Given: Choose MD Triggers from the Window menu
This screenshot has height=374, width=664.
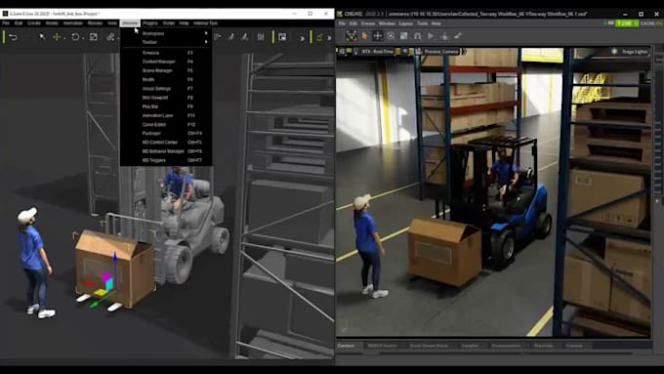Looking at the screenshot, I should [x=166, y=160].
